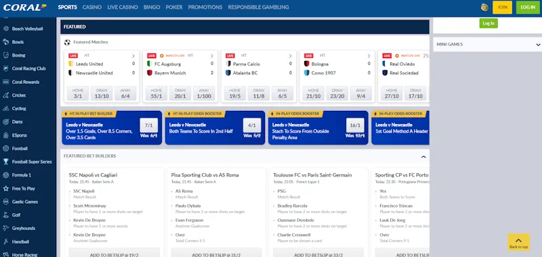
Task: Click Football Super Series trophy icon
Action: click(x=6, y=162)
